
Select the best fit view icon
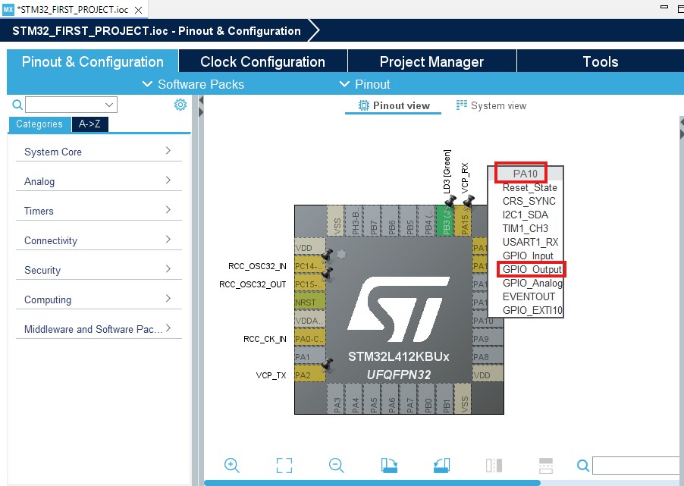tap(284, 465)
